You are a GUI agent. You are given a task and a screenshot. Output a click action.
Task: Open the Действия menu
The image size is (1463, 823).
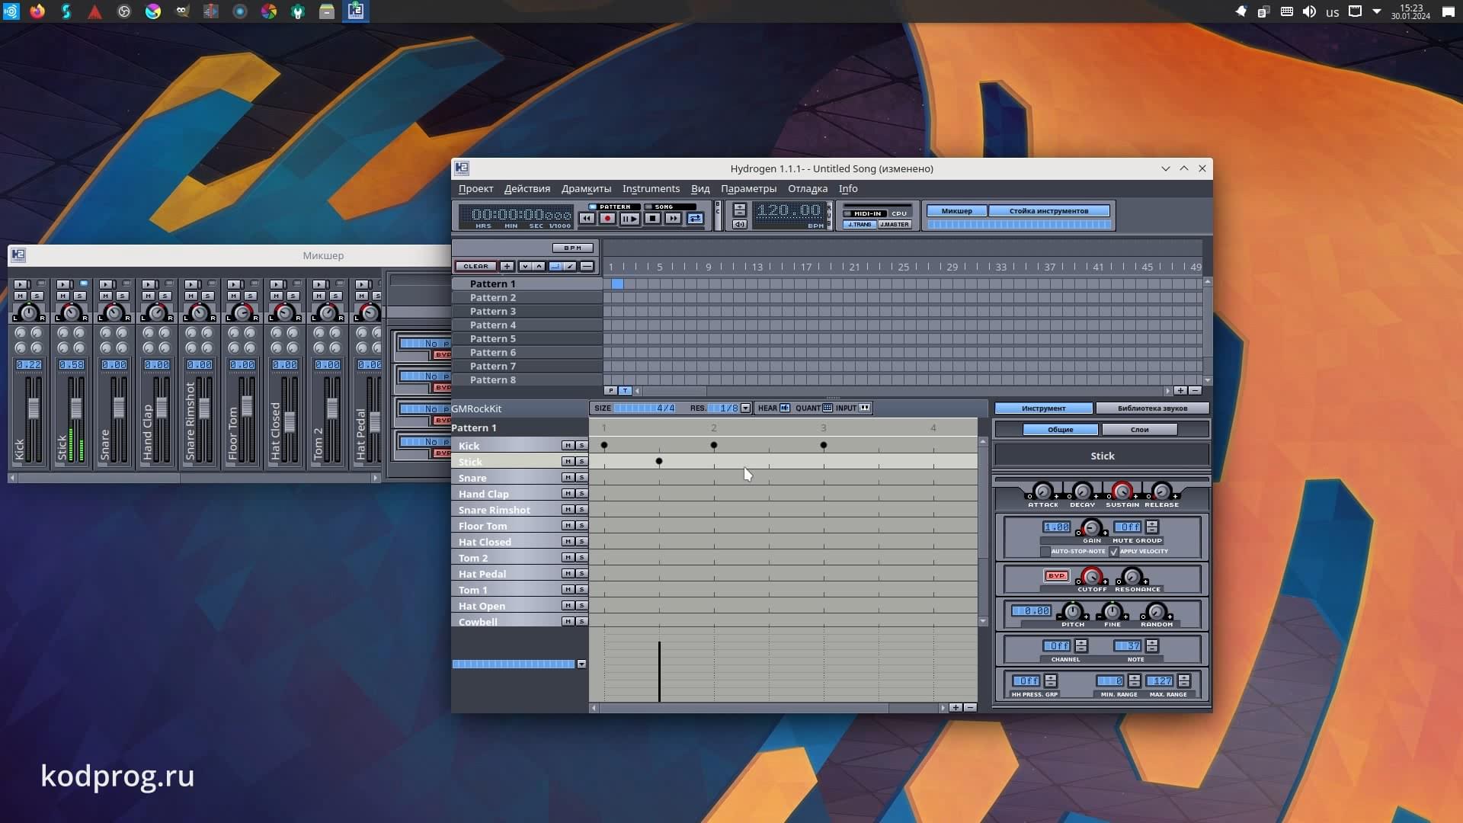pyautogui.click(x=527, y=189)
